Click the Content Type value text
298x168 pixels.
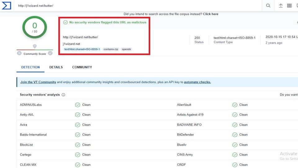coord(235,38)
